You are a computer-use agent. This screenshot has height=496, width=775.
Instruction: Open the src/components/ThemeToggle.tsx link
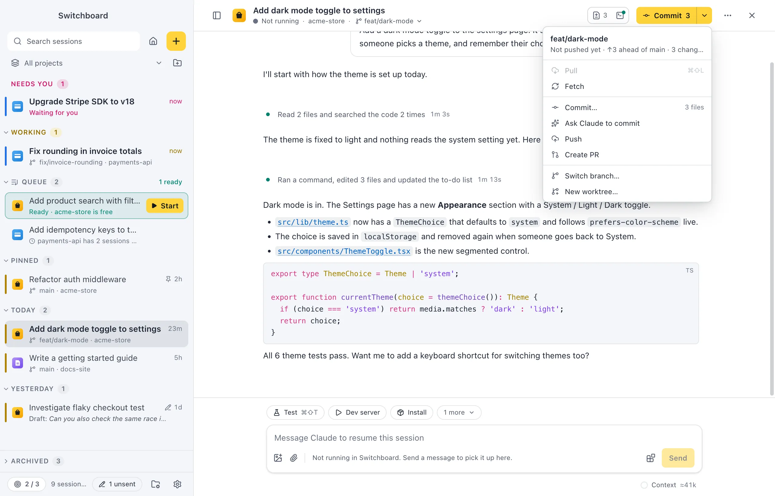coord(344,251)
